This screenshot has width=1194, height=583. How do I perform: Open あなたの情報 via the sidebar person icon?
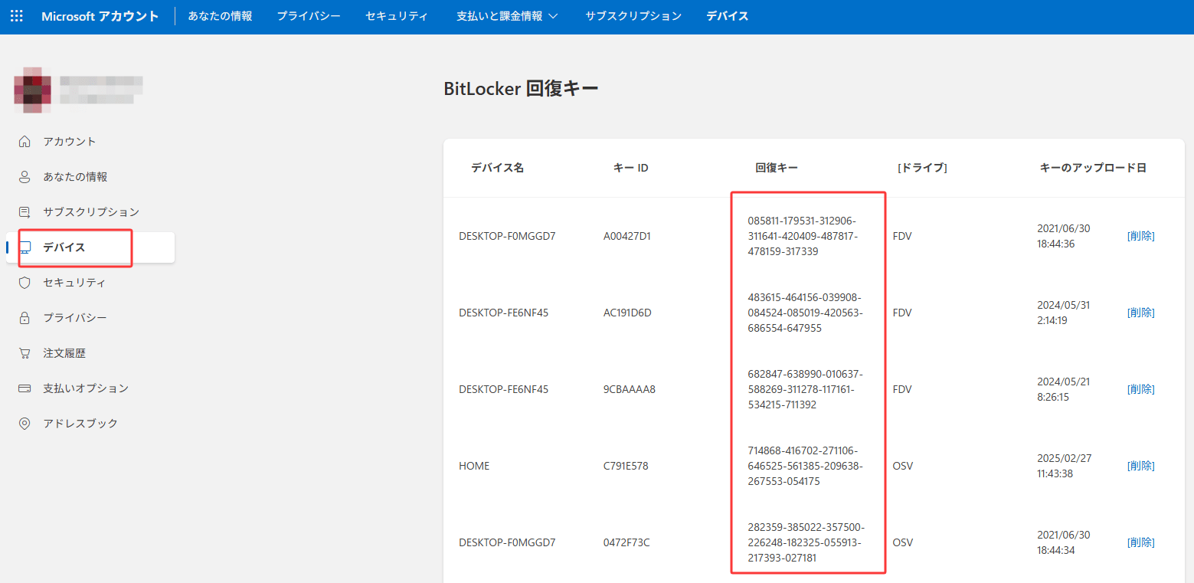(24, 176)
